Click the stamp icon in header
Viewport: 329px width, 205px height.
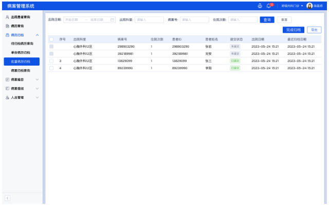coord(260,6)
